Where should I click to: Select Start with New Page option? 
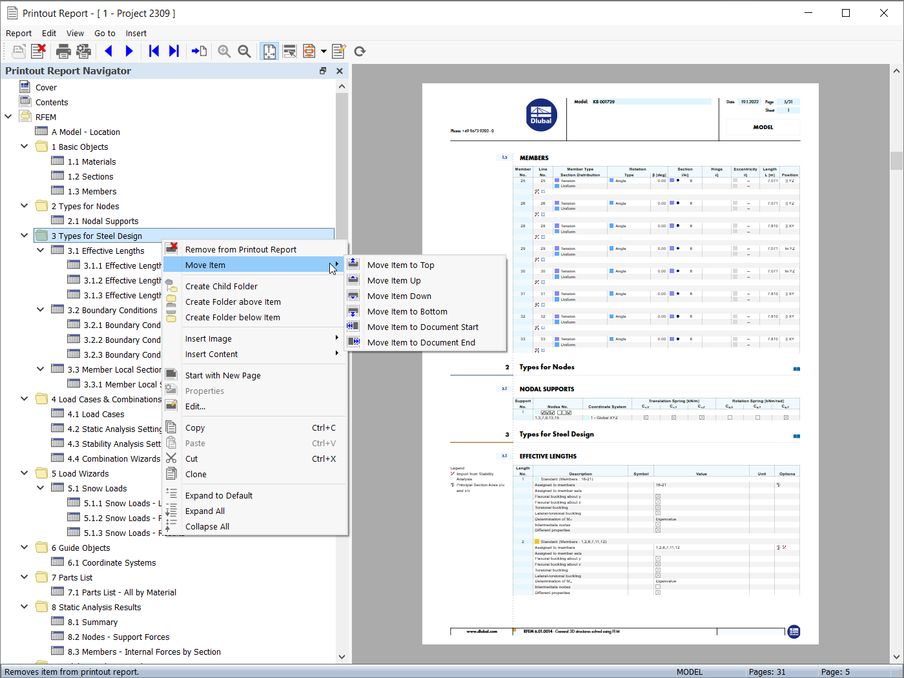point(223,375)
